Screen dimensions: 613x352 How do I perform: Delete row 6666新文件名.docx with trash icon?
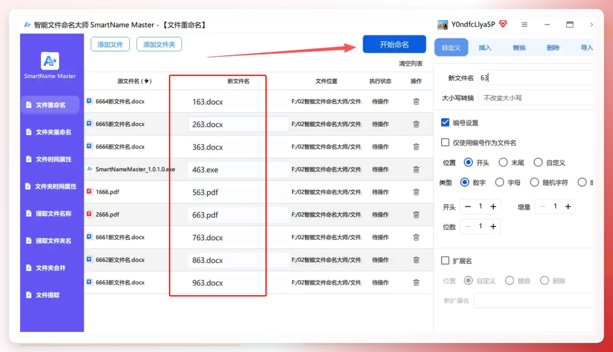click(416, 147)
